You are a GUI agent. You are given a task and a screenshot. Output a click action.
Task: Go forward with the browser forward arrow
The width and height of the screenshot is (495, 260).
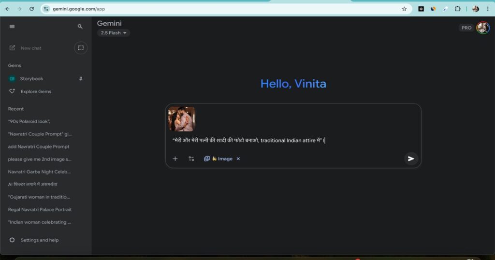tap(19, 9)
